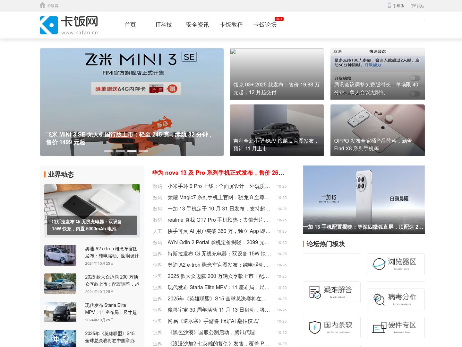The image size is (462, 347).
Task: Open 卡饭论坛 with HOT badge
Action: click(265, 25)
